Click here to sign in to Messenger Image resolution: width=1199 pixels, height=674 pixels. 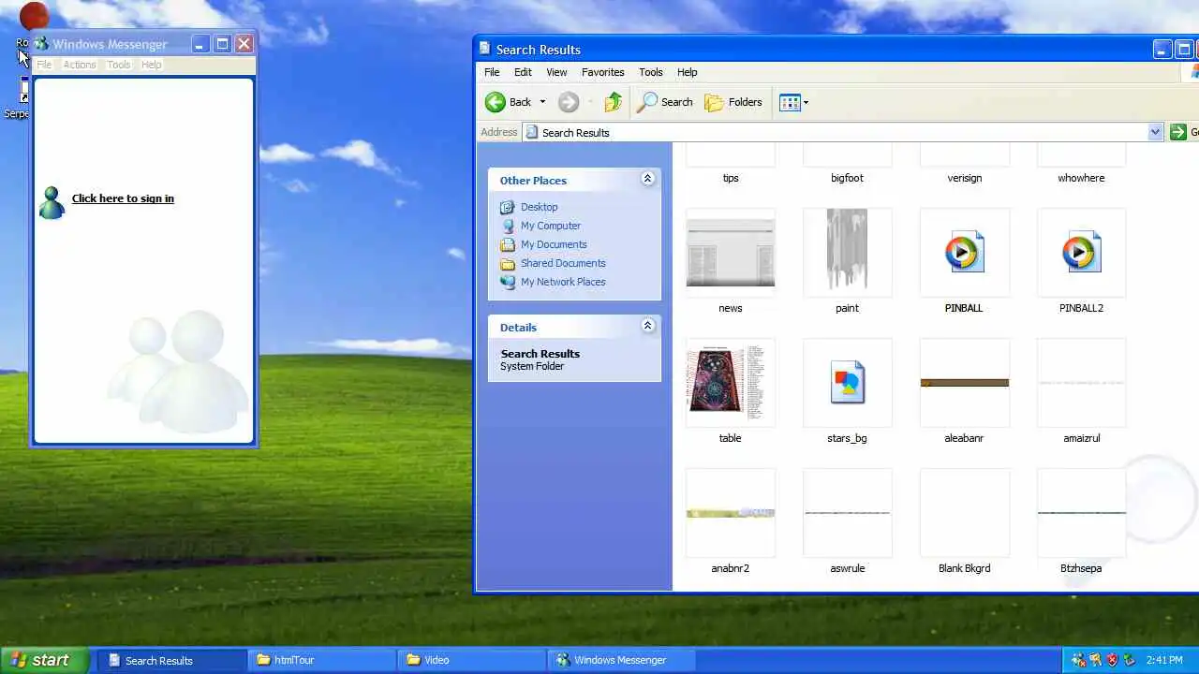pos(123,198)
